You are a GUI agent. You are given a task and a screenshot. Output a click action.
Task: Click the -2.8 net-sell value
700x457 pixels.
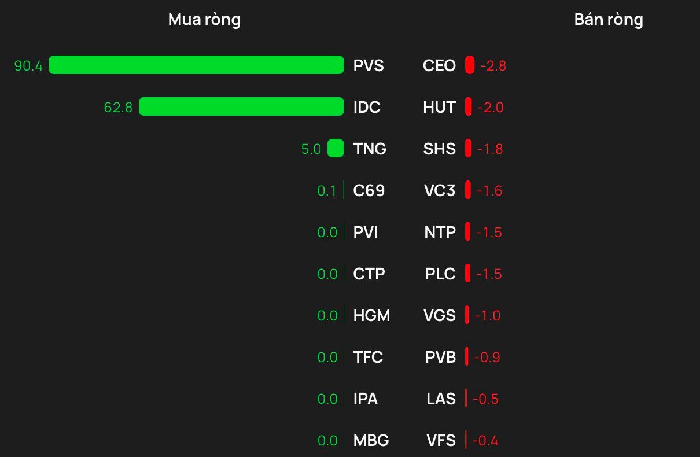pos(493,66)
